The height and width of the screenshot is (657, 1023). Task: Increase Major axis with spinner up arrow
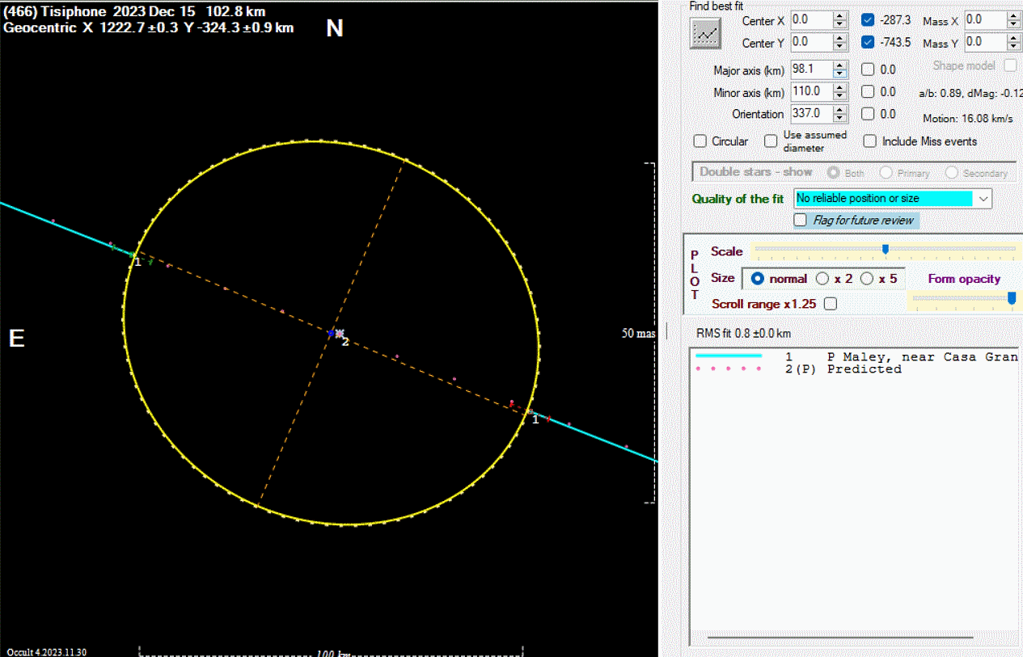pos(840,65)
